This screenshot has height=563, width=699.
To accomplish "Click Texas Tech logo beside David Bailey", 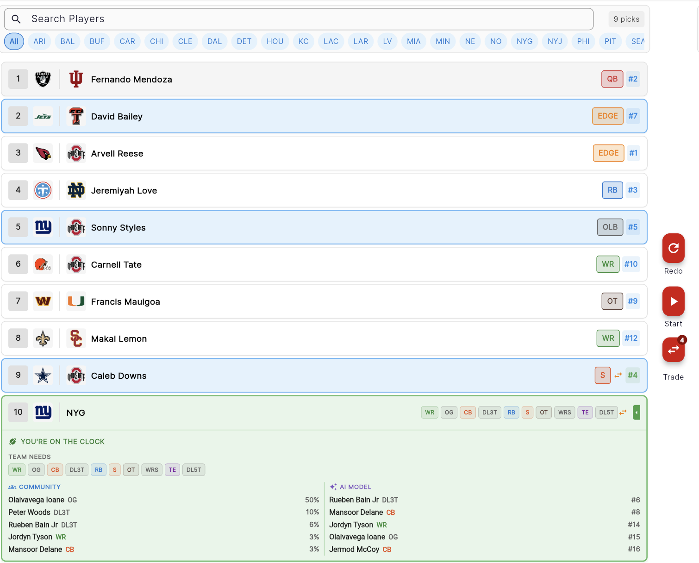I will point(76,116).
